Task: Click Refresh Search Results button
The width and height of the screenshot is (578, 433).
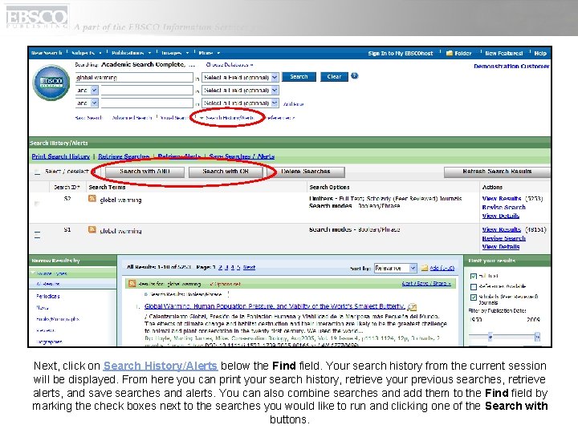Action: pyautogui.click(x=497, y=172)
